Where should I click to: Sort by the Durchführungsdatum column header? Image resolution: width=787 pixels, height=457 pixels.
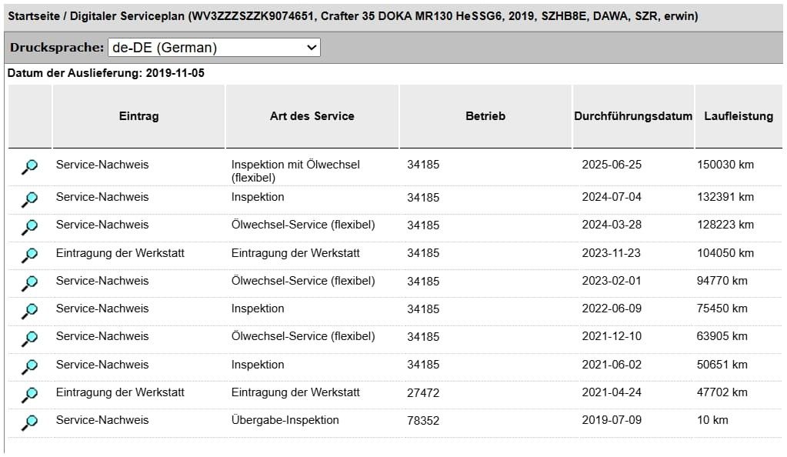click(633, 116)
